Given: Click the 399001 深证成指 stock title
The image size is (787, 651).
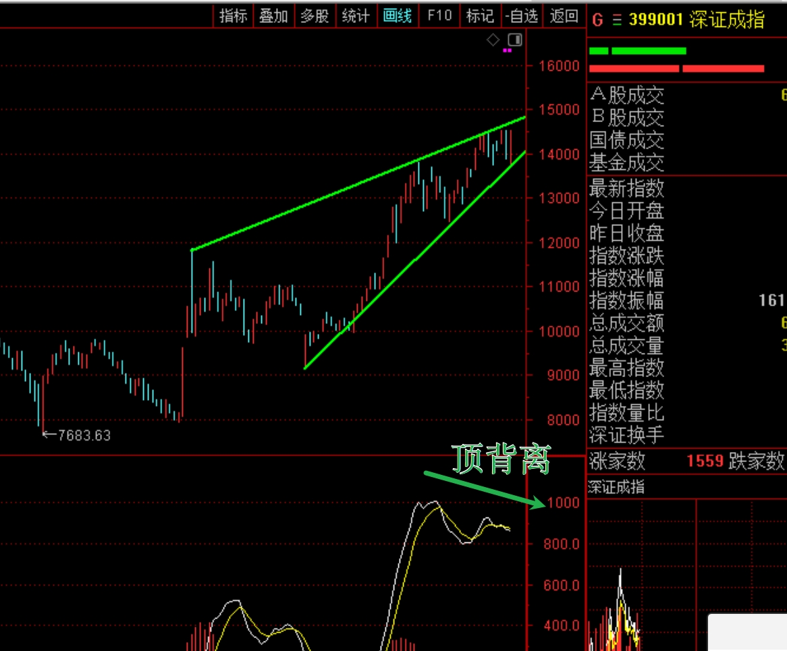Looking at the screenshot, I should tap(697, 20).
